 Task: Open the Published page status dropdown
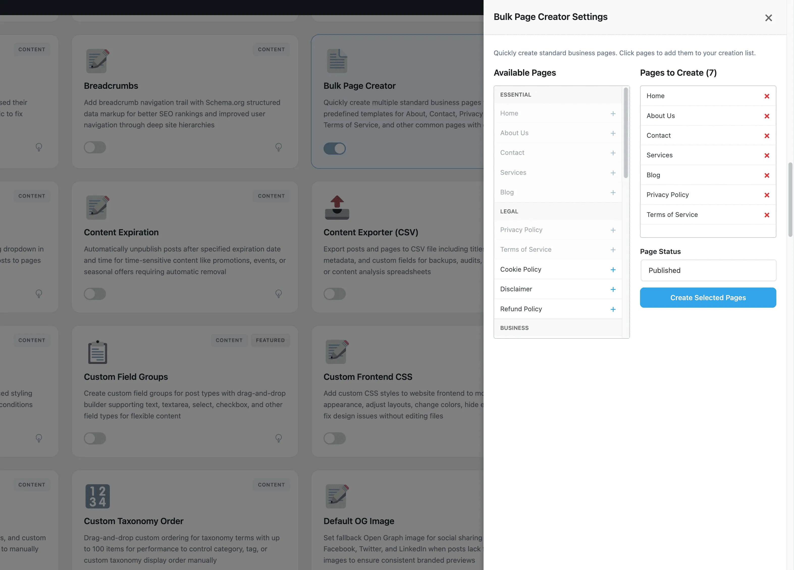(708, 270)
